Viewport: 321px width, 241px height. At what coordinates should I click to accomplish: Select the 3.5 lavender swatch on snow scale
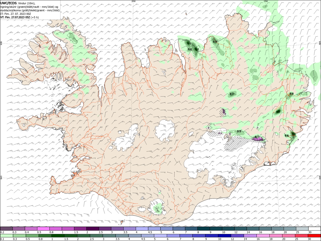(x=130, y=228)
